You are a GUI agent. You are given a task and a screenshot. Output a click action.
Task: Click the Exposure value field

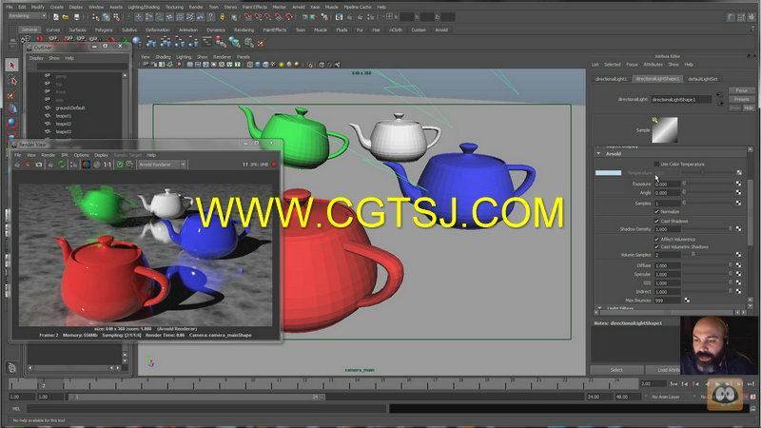(667, 185)
